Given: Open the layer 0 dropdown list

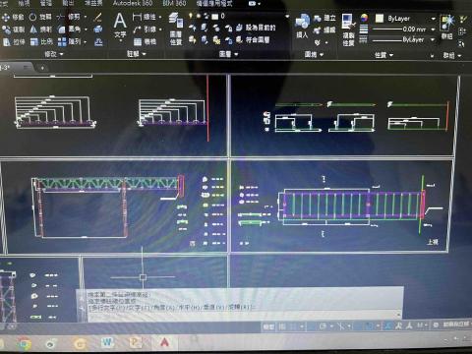Looking at the screenshot, I should click(287, 16).
